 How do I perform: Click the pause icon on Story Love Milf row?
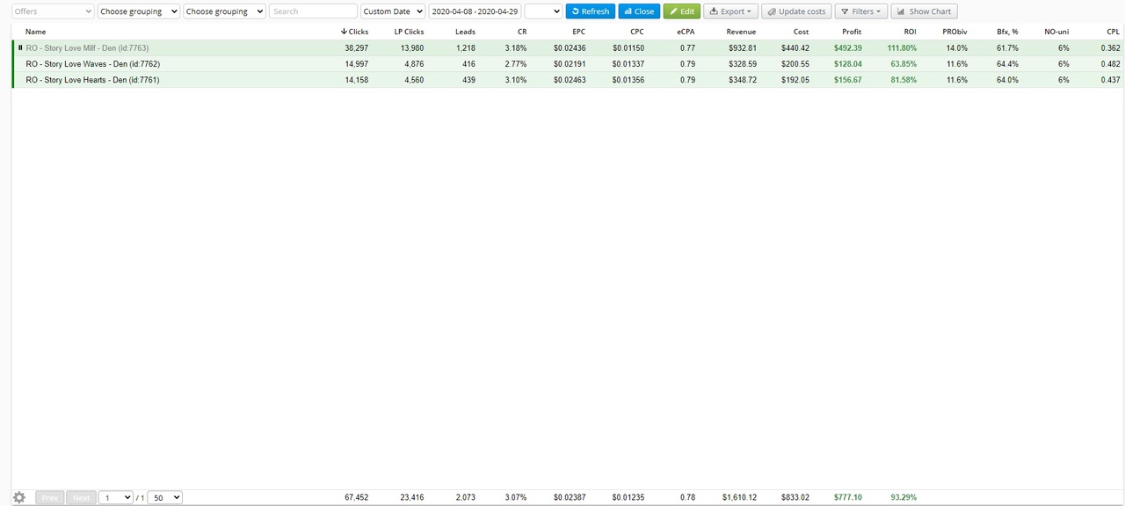point(20,47)
